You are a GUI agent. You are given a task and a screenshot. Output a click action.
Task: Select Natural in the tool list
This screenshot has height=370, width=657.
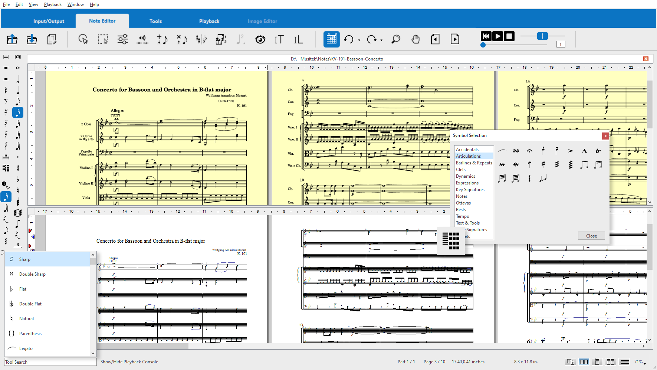coord(47,318)
